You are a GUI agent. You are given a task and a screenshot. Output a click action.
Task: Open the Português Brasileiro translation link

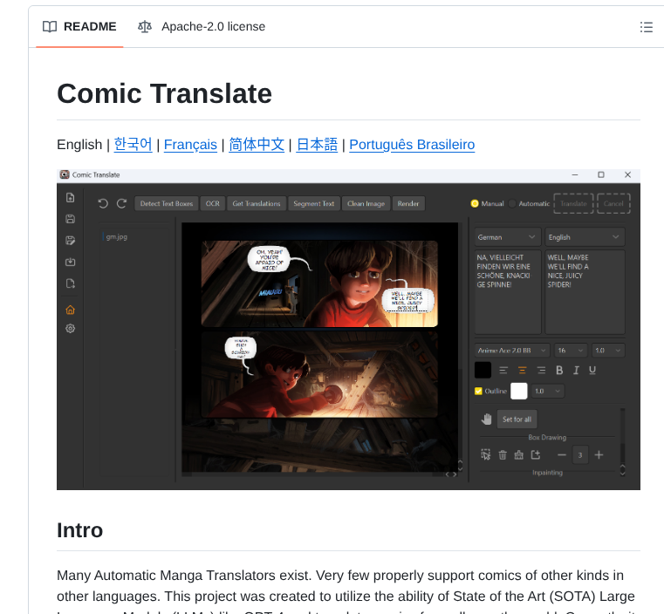[412, 144]
